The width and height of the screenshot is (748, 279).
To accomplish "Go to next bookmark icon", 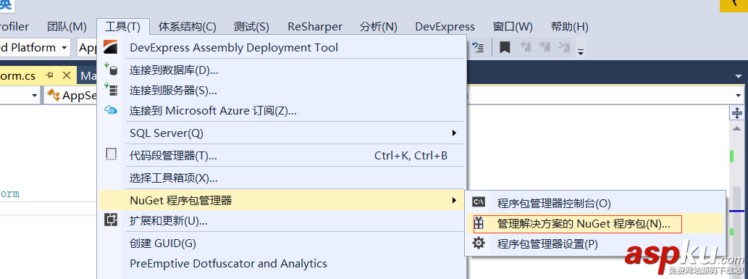I will (545, 47).
